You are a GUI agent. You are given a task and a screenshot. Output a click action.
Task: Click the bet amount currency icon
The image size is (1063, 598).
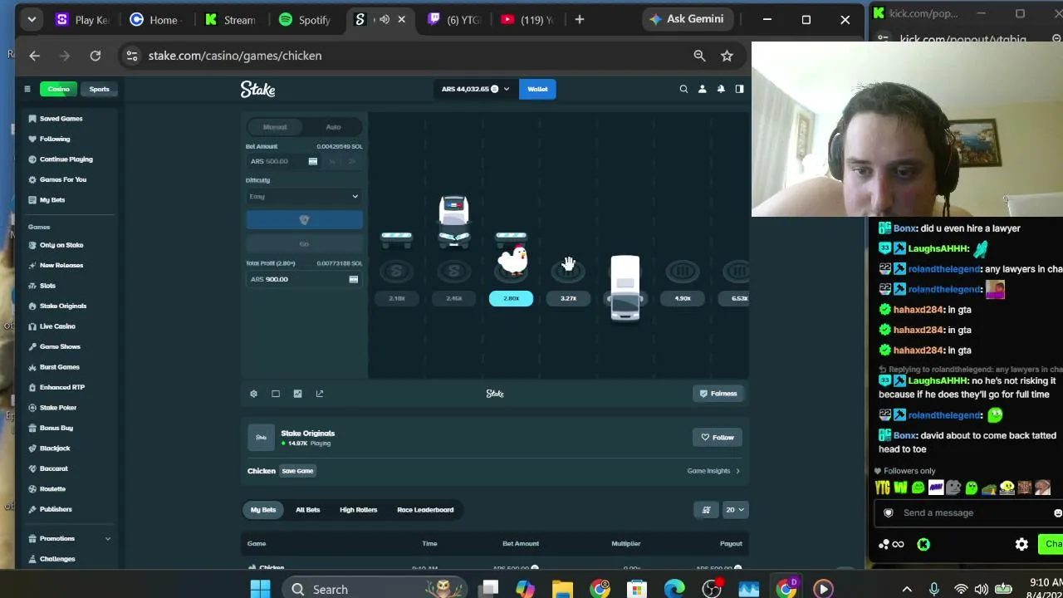click(x=312, y=161)
